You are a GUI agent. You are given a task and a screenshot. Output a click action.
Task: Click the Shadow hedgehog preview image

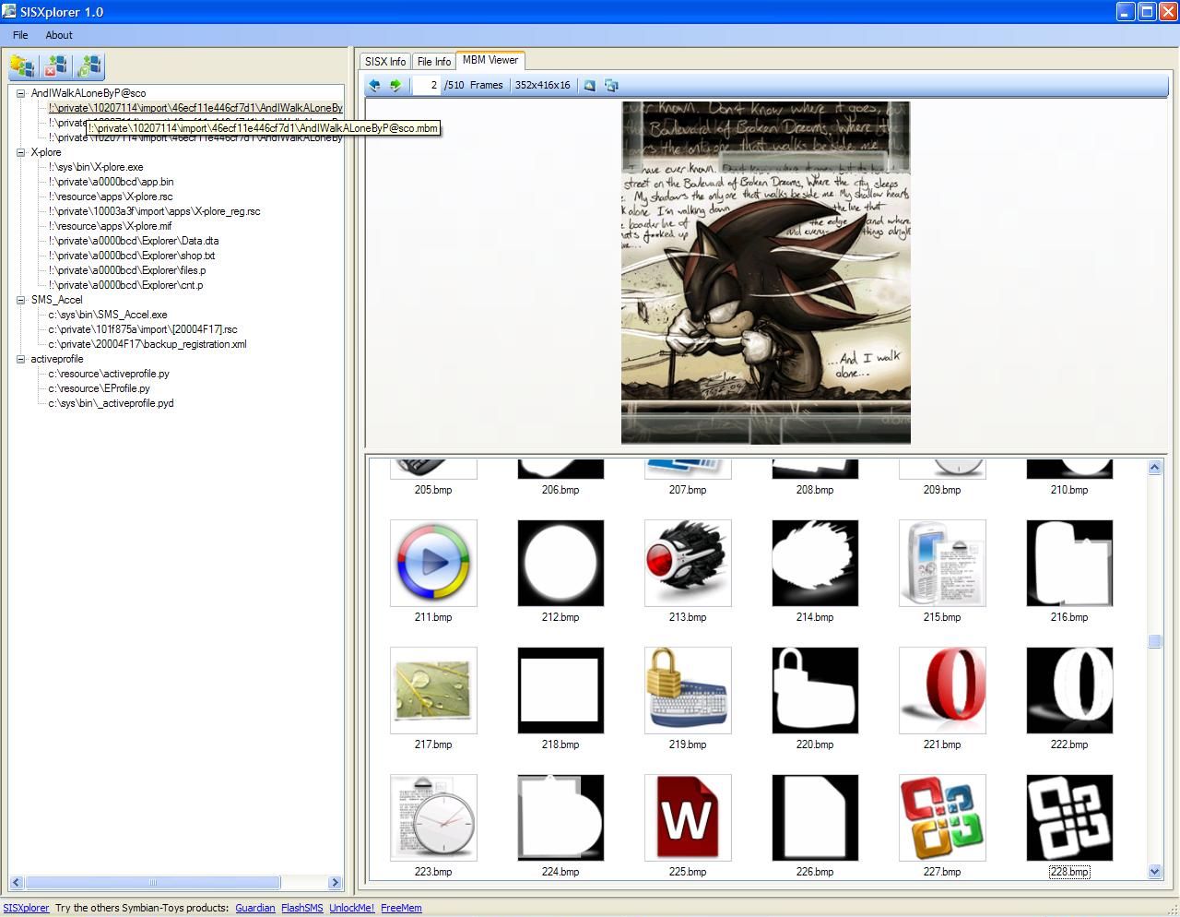click(766, 273)
